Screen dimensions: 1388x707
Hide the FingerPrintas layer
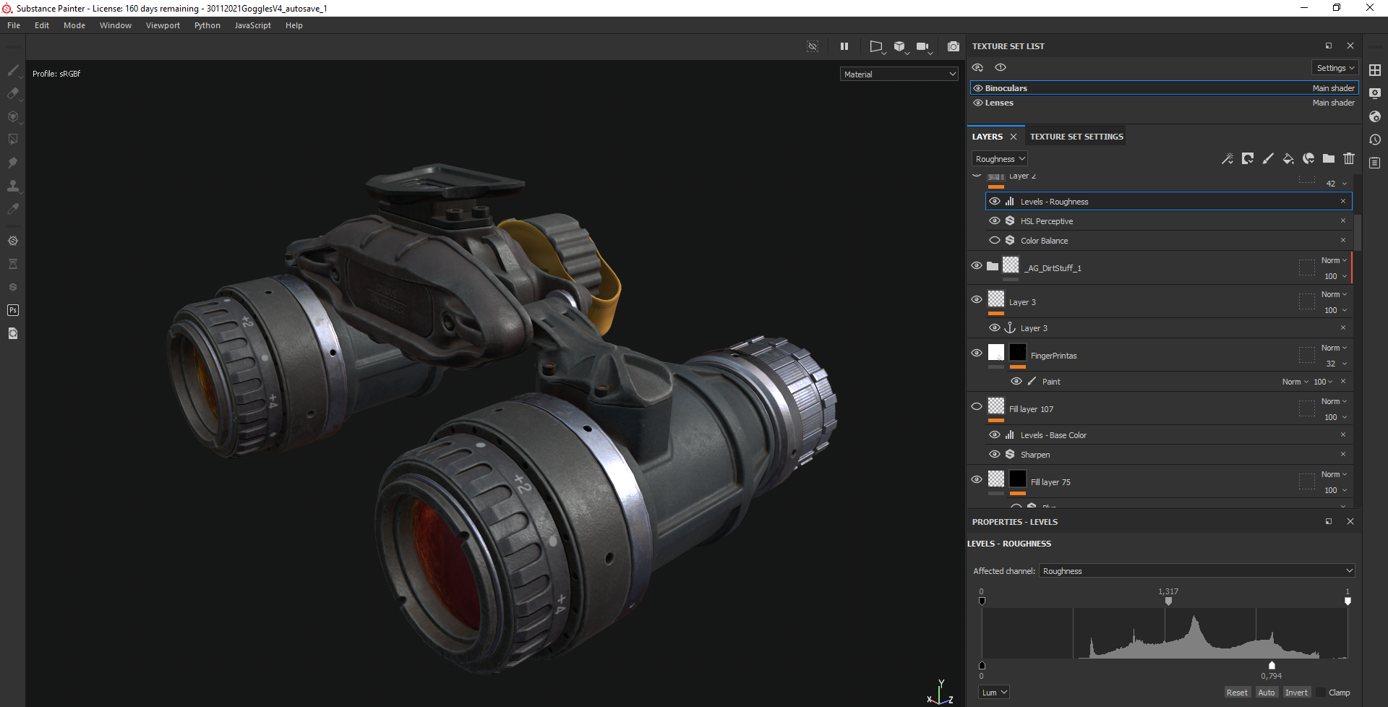tap(977, 353)
